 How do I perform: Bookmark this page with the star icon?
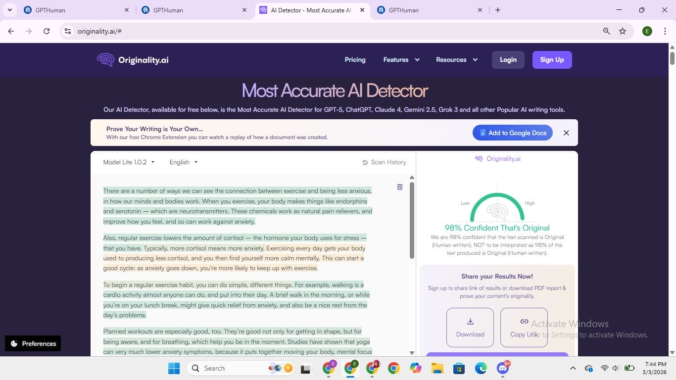coord(623,31)
